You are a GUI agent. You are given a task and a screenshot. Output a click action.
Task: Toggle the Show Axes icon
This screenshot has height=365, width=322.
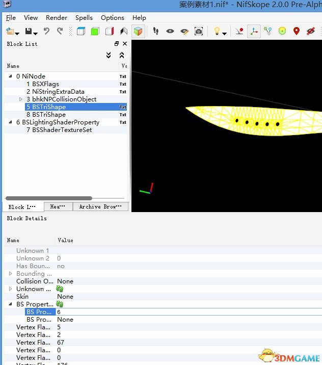click(254, 31)
